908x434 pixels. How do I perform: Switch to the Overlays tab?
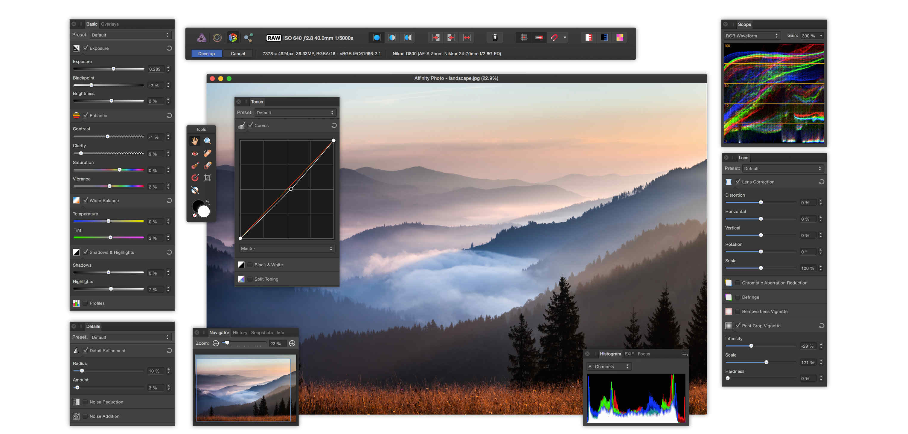110,24
